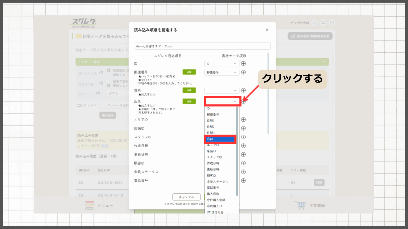The height and width of the screenshot is (229, 408).
Task: Click the user account icon beside デモ会社太郎
Action: (314, 23)
